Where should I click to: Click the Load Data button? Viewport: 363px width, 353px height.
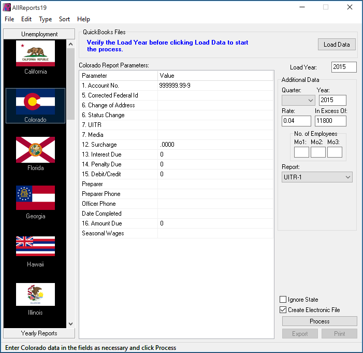coord(337,44)
